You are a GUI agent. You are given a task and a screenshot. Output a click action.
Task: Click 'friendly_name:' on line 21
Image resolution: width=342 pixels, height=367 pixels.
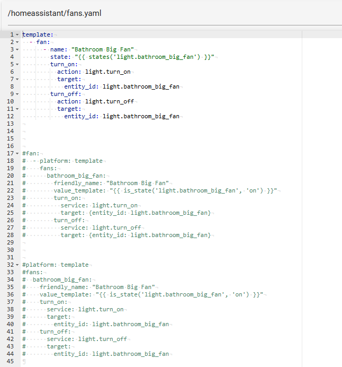click(x=78, y=183)
